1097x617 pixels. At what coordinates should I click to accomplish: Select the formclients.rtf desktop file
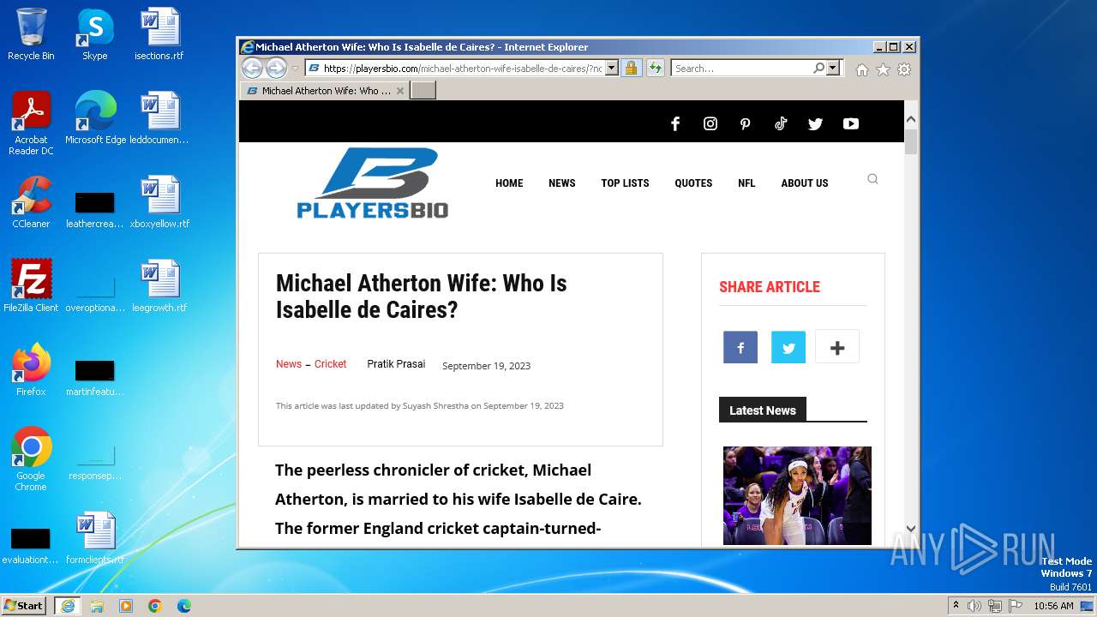(95, 538)
